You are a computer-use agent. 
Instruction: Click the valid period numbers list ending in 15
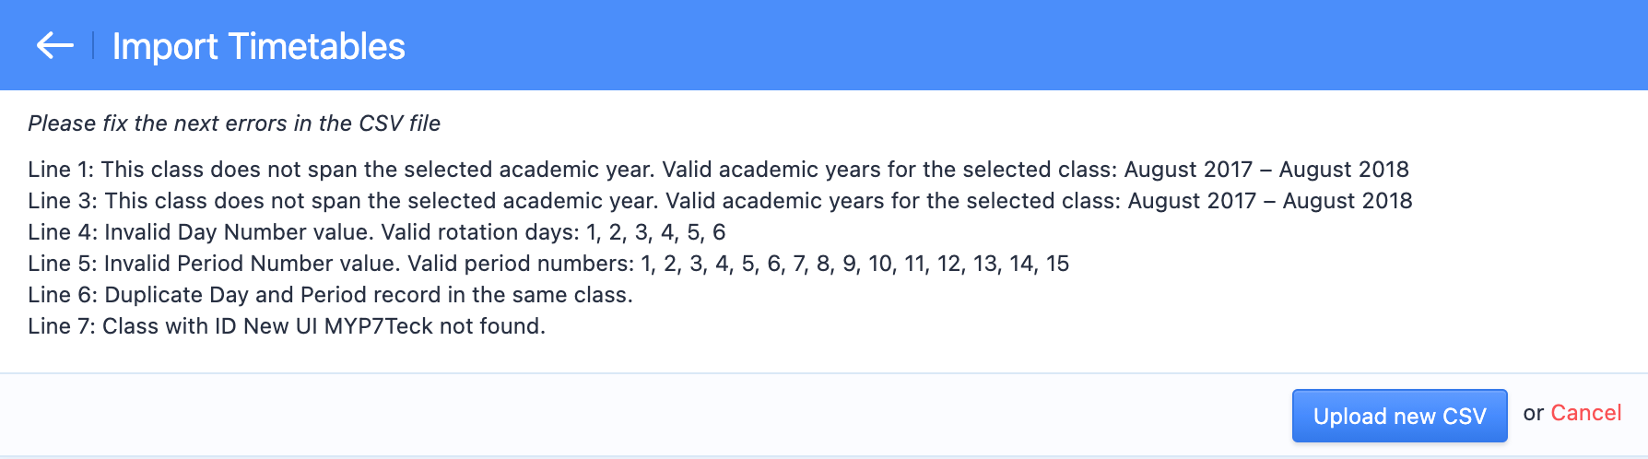click(x=855, y=264)
